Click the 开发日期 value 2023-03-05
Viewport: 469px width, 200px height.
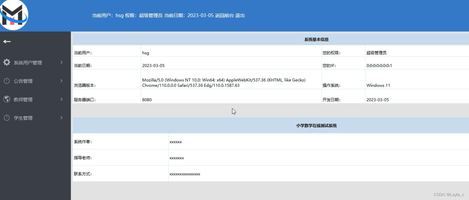click(377, 100)
